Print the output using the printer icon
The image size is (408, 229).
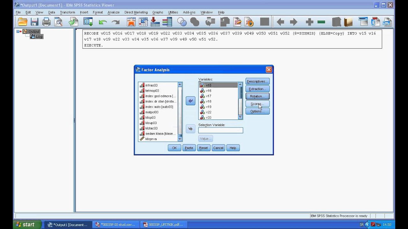tap(47, 22)
